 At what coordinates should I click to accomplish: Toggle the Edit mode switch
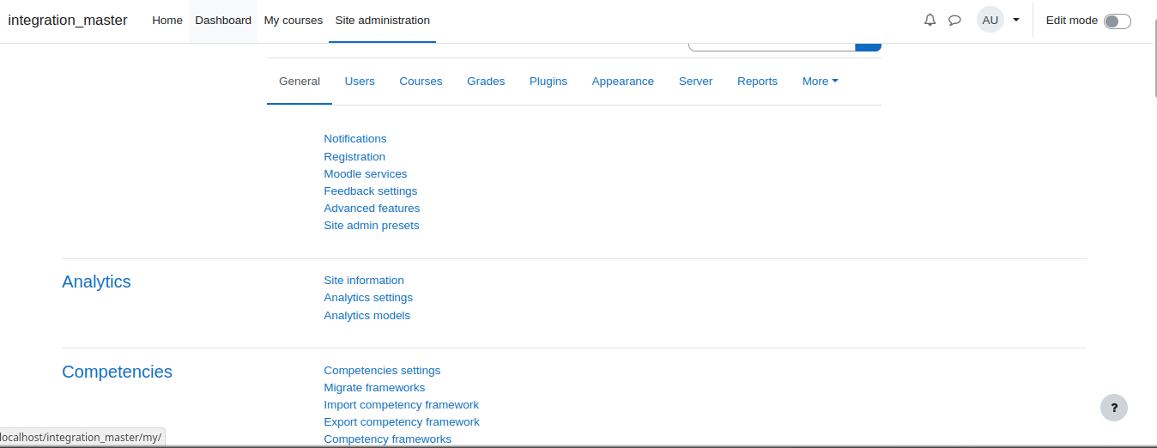point(1117,21)
